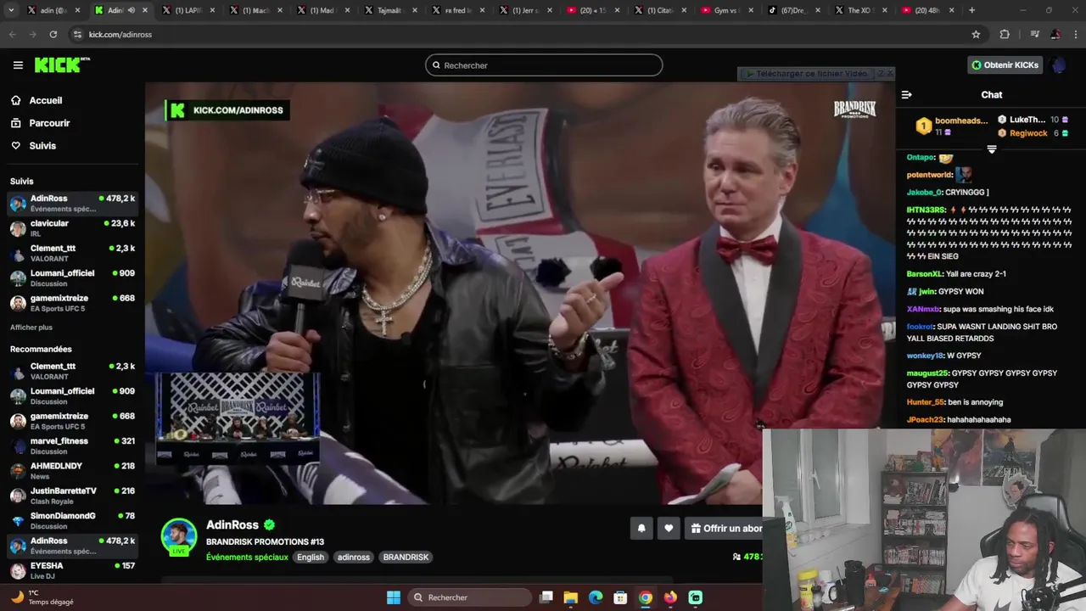Click the browser reload button
Image resolution: width=1086 pixels, height=611 pixels.
point(53,34)
